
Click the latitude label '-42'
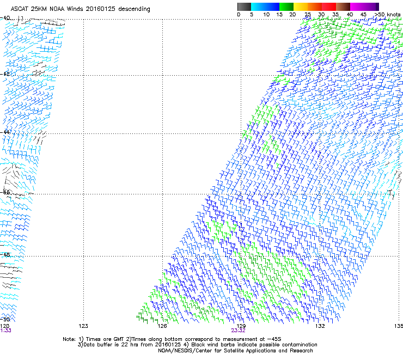tap(5, 74)
